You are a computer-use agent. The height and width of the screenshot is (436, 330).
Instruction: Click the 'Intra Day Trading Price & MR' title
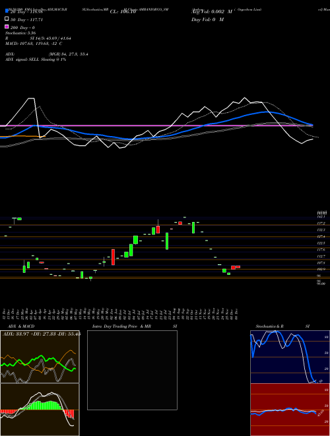121,326
